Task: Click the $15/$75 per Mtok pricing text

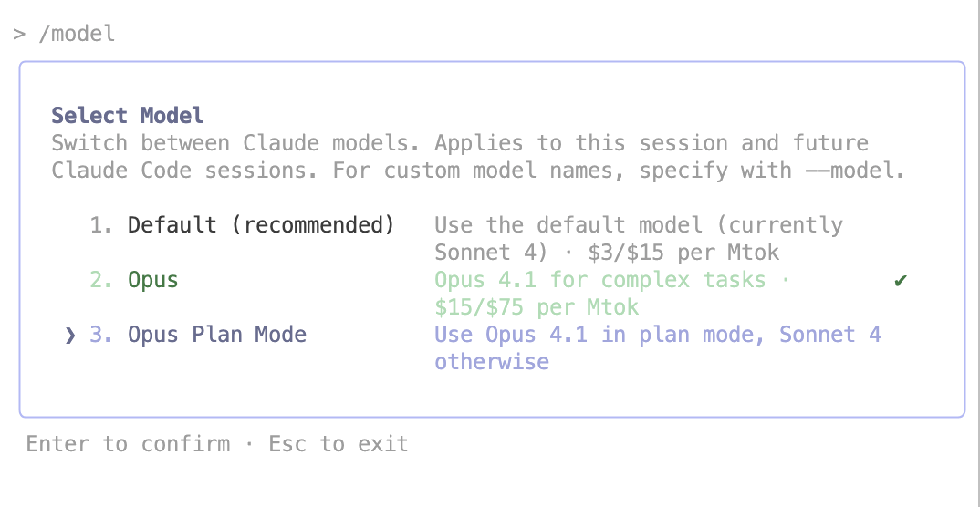Action: pos(537,307)
